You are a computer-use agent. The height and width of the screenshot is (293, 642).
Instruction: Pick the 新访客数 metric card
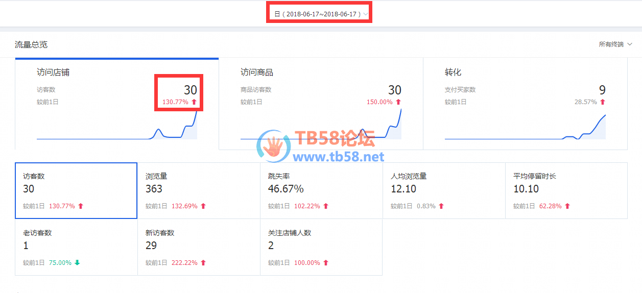pyautogui.click(x=199, y=247)
